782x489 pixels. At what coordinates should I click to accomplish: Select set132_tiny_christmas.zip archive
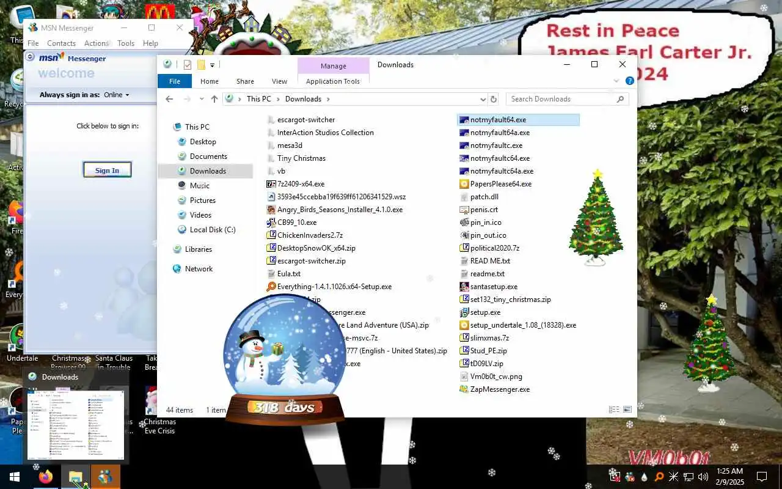click(505, 300)
